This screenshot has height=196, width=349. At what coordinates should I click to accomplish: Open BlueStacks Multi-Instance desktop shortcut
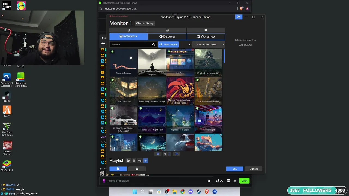click(x=21, y=80)
